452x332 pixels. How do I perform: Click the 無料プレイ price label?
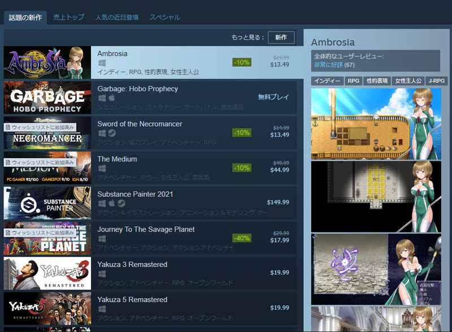click(273, 97)
